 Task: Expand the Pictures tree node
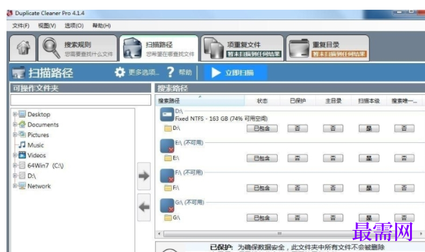pyautogui.click(x=15, y=135)
